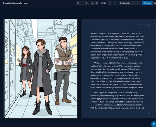
Task: Click the page number 10 at page bottom
Action: [x=149, y=113]
